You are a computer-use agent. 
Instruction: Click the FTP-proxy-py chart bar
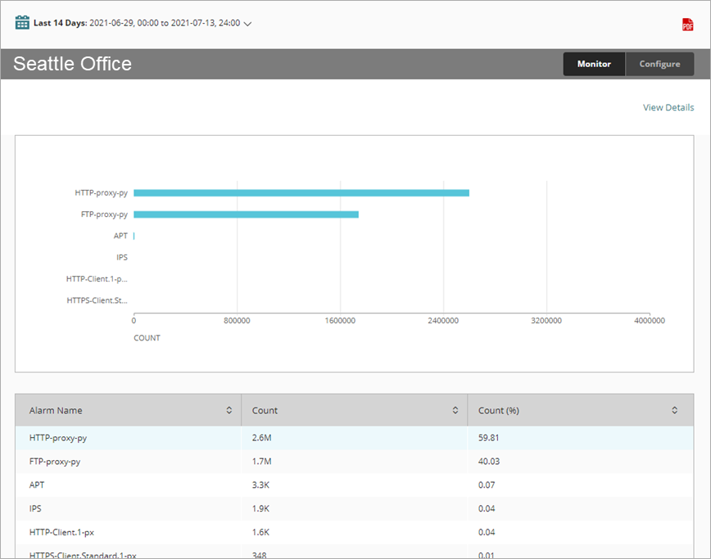(x=246, y=214)
